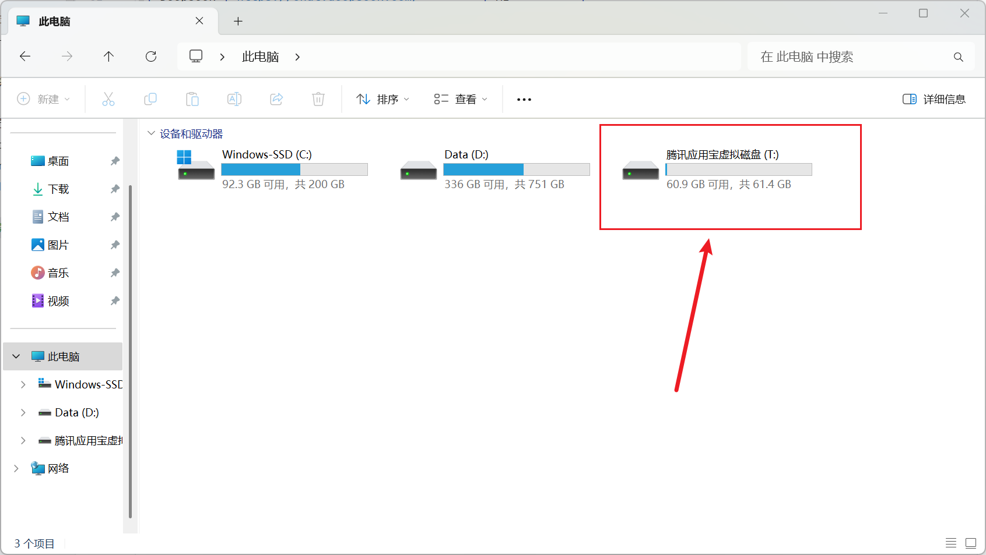Refresh the current folder view

point(151,56)
